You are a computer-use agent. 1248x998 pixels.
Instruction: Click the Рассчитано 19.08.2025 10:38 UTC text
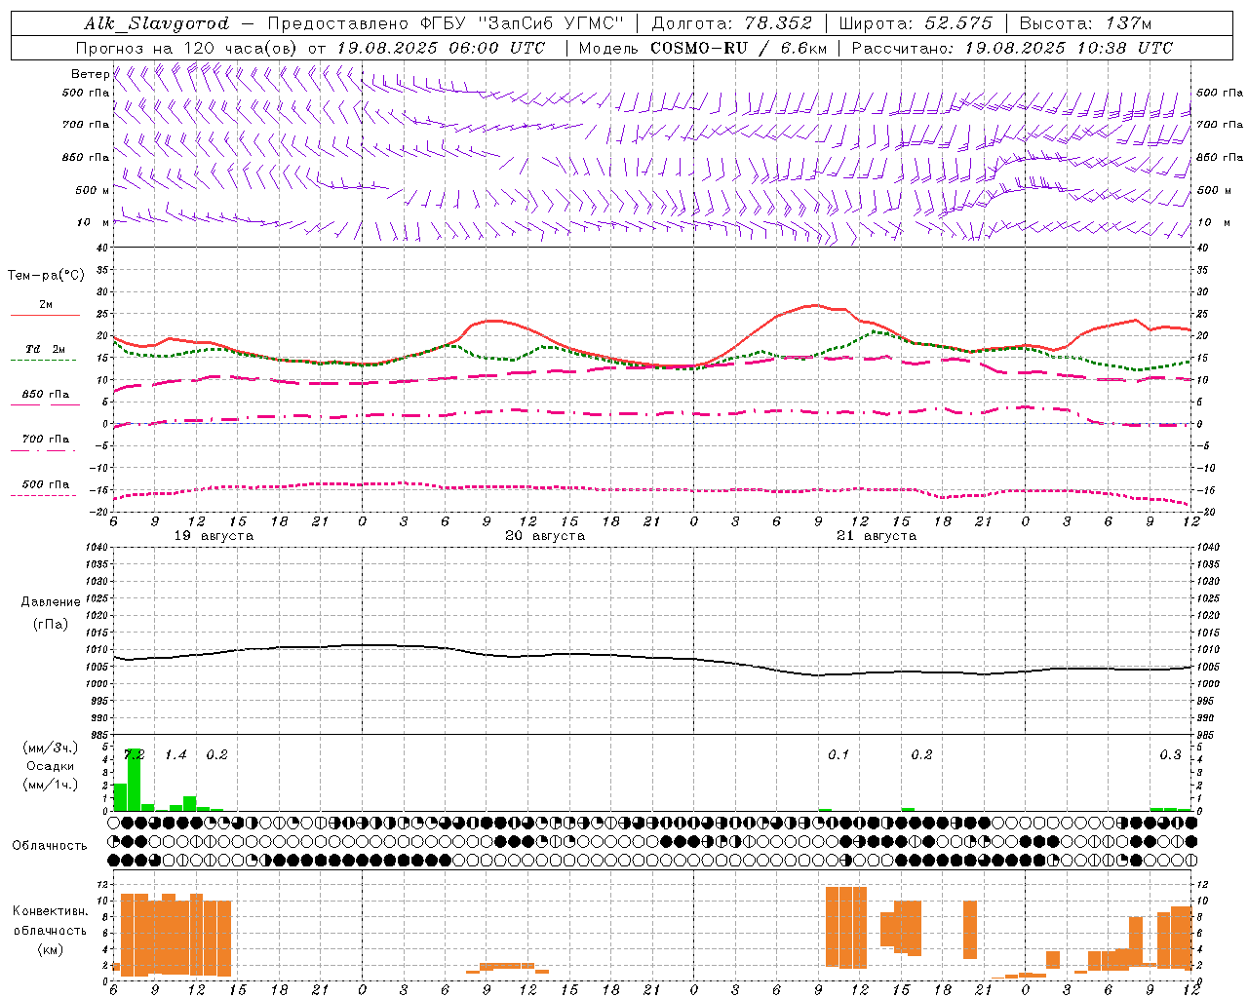coord(1012,48)
